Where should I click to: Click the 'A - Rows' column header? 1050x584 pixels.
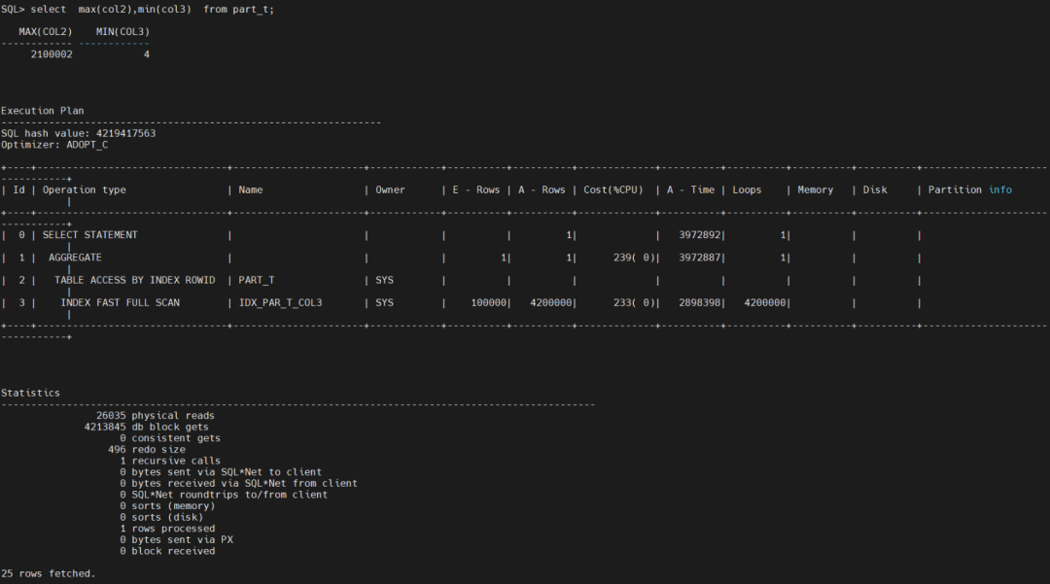(x=542, y=190)
